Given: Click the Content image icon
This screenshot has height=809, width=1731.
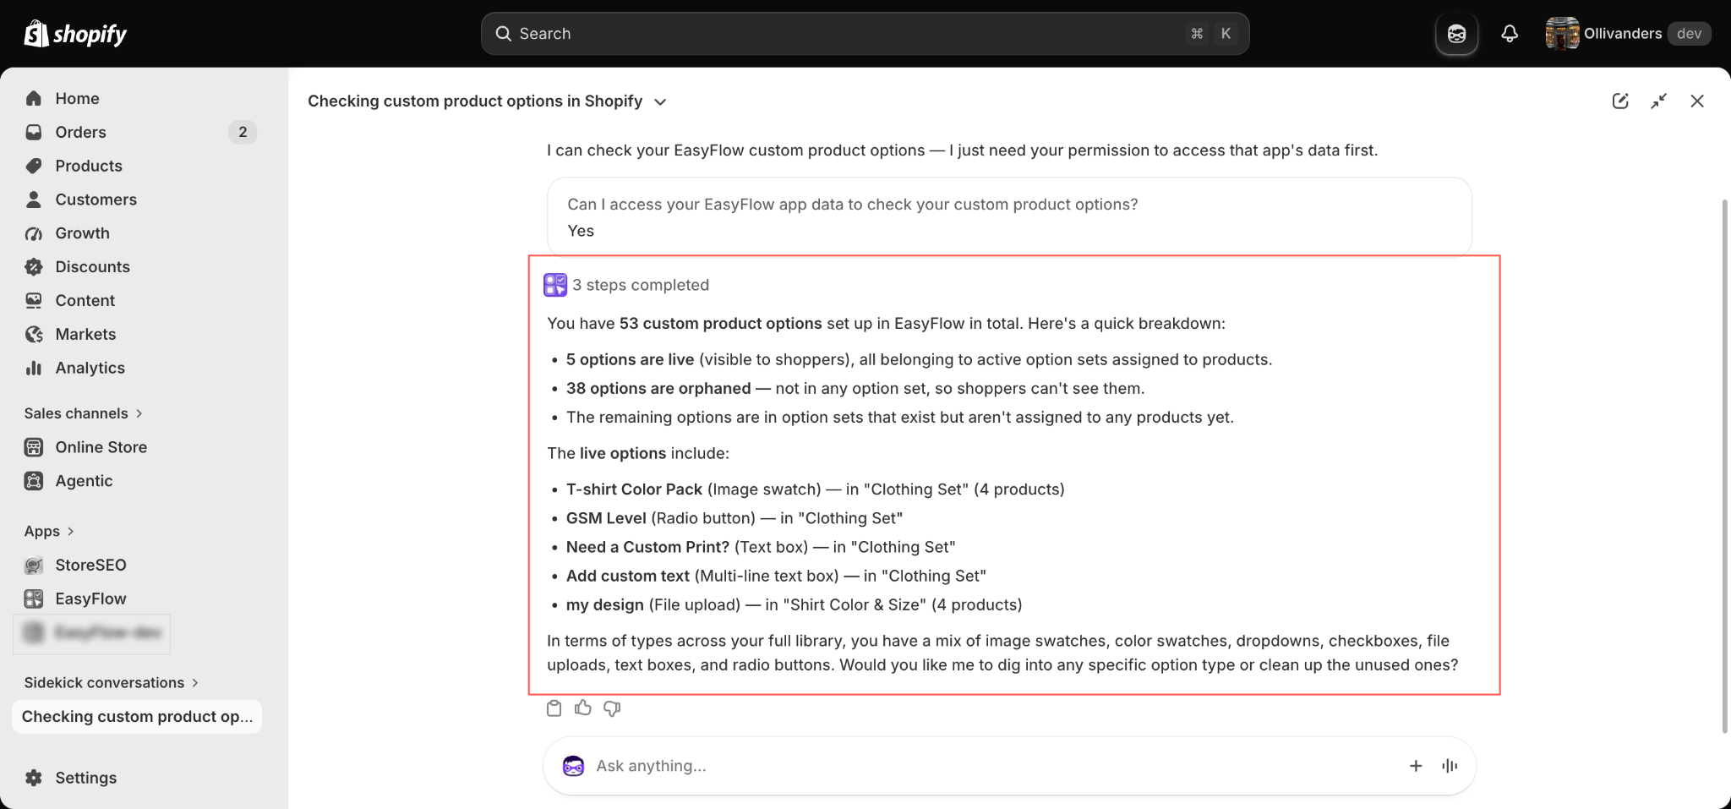Looking at the screenshot, I should 34,301.
